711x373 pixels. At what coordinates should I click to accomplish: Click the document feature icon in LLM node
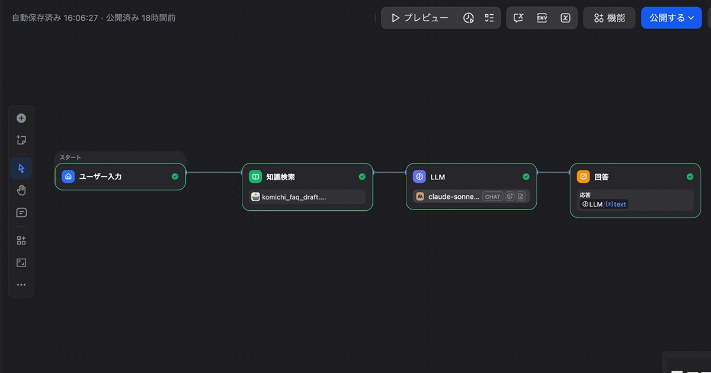coord(521,197)
